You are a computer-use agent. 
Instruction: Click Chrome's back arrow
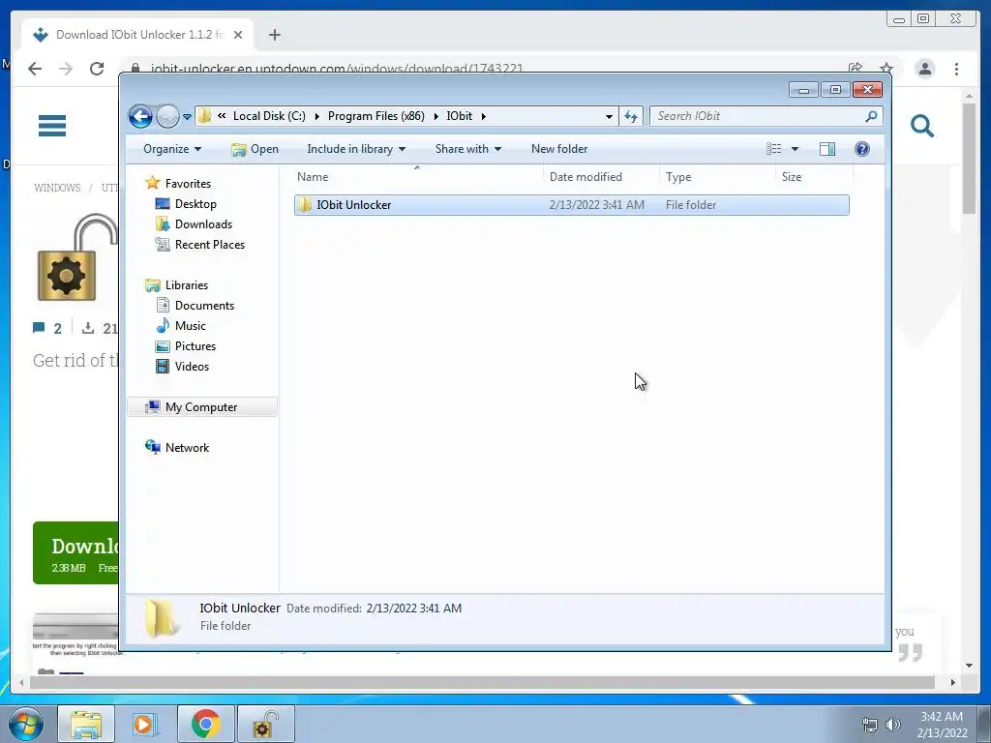[x=35, y=69]
